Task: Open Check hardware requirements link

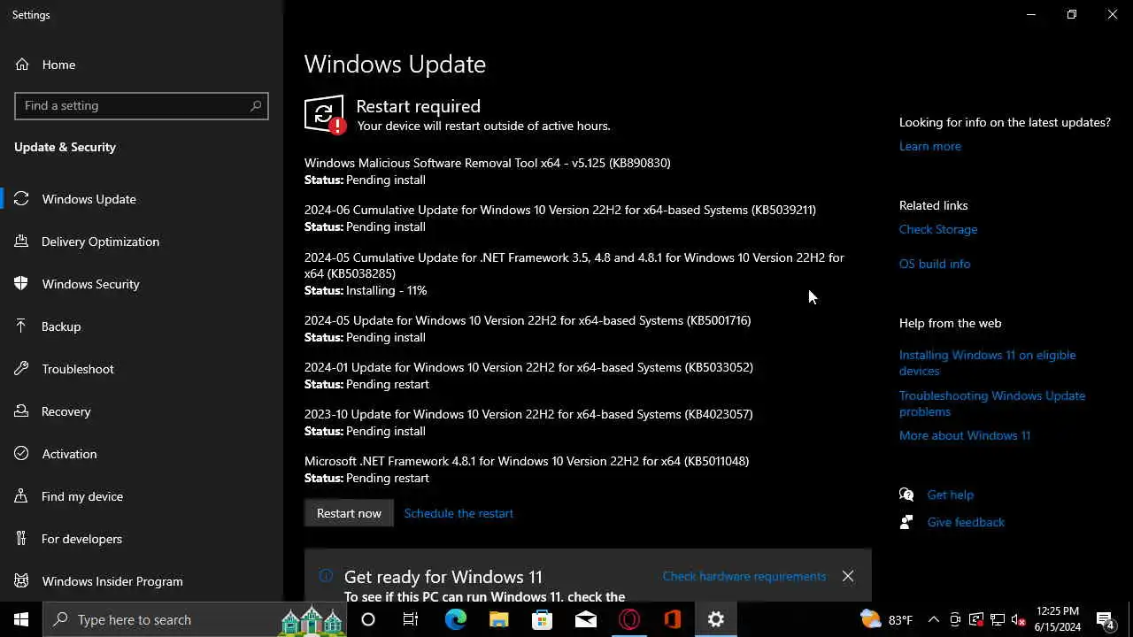Action: 744,576
